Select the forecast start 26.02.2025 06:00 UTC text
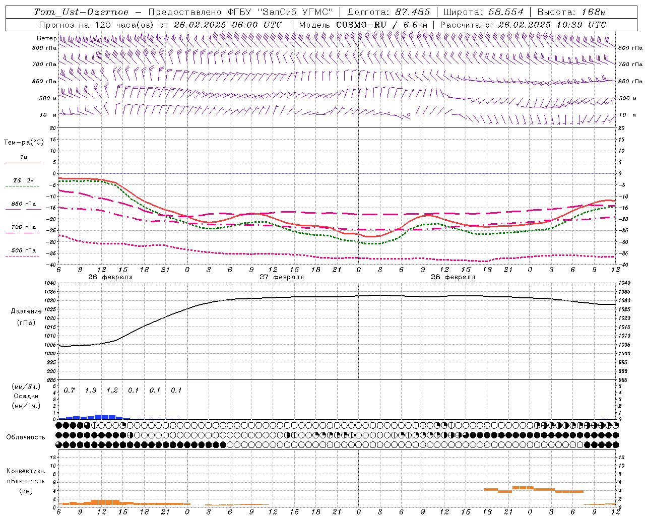 (228, 25)
